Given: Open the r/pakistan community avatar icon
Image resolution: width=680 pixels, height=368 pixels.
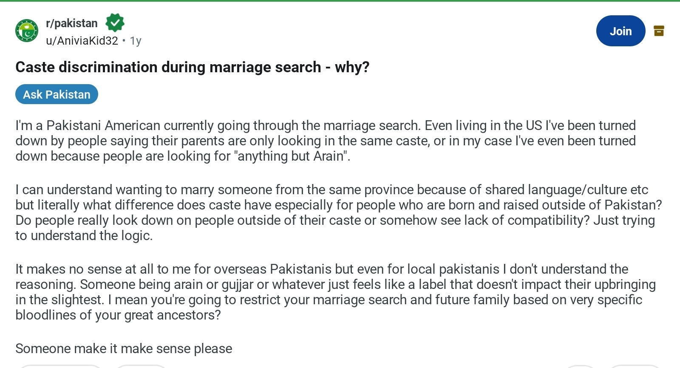Looking at the screenshot, I should pos(27,31).
